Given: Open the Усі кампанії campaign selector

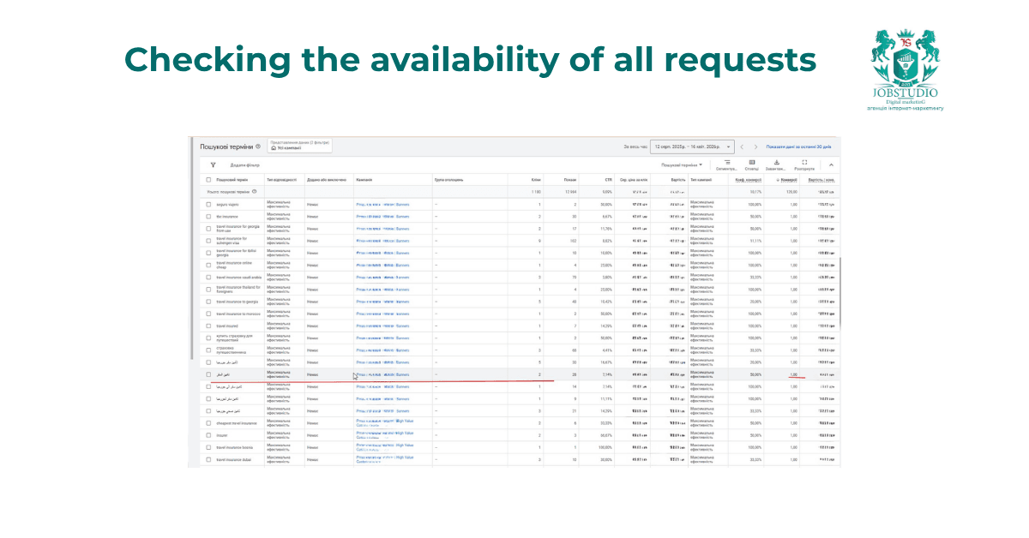Looking at the screenshot, I should tap(300, 146).
